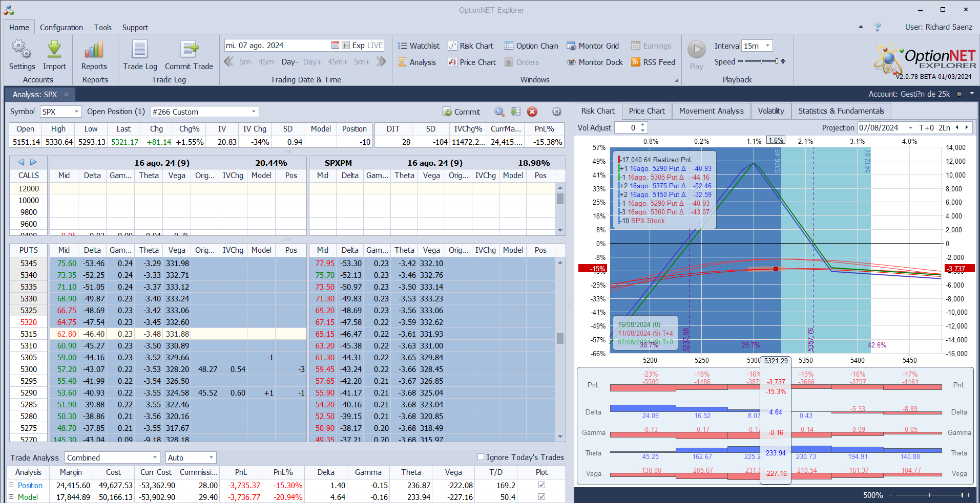Open the RSS Feed window
The width and height of the screenshot is (980, 503).
(653, 62)
